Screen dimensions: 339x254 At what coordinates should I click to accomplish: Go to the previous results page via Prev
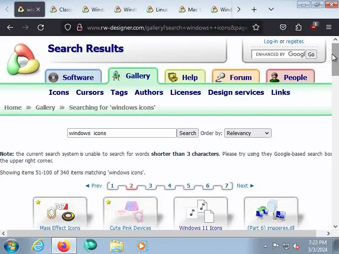94,186
